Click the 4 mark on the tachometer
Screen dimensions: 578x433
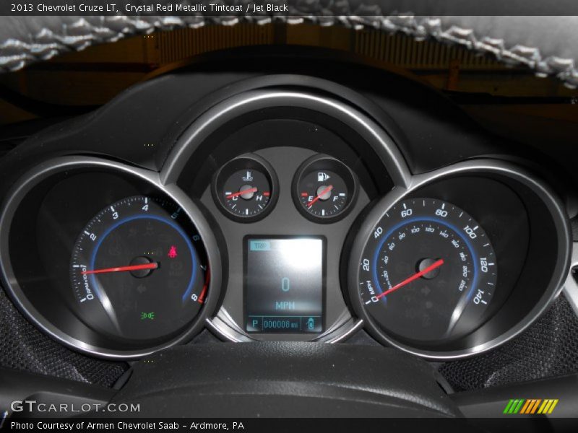[145, 208]
